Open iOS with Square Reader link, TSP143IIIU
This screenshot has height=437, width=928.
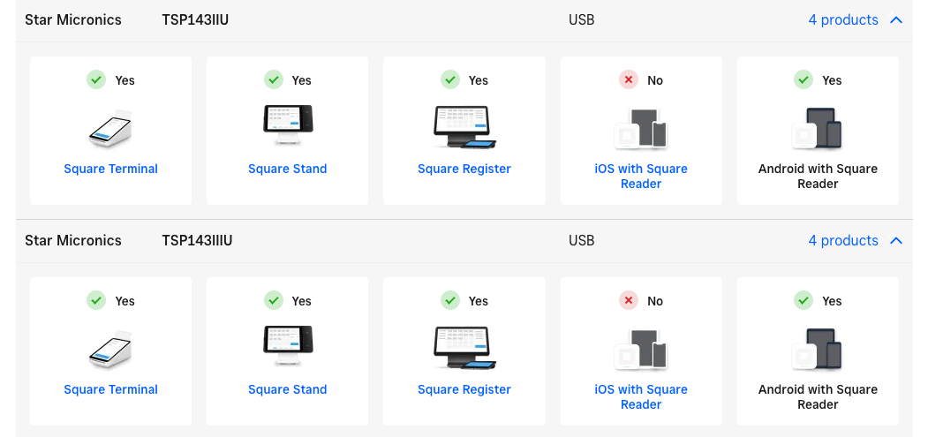(641, 396)
